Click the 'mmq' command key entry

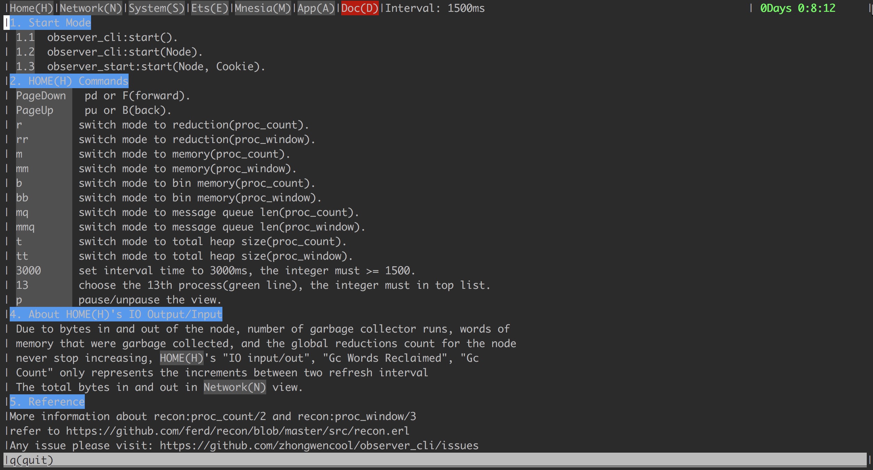(25, 227)
